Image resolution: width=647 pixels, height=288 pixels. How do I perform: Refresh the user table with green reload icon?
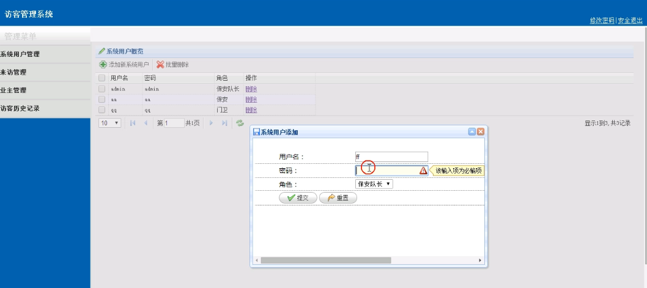coord(240,123)
